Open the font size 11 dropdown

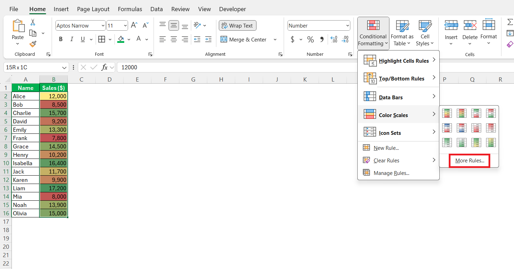(125, 26)
